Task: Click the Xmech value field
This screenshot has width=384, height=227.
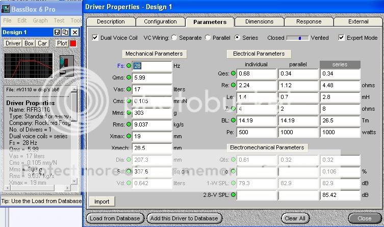Action: [152, 148]
